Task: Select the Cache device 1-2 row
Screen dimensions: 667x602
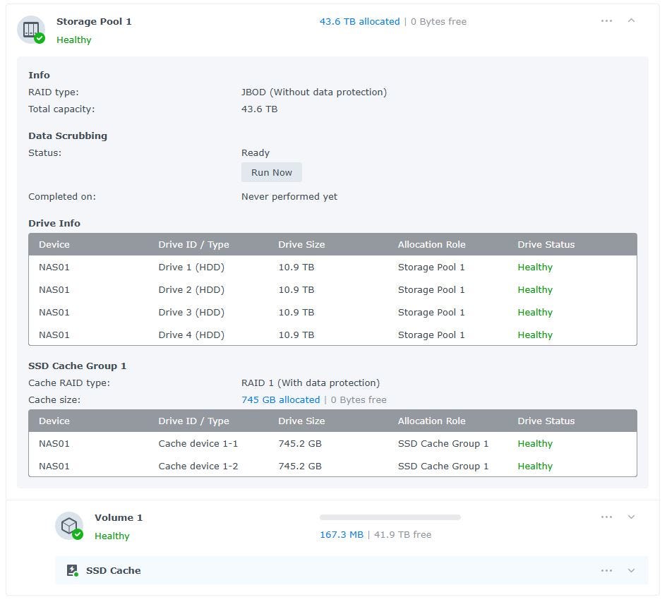Action: point(198,466)
